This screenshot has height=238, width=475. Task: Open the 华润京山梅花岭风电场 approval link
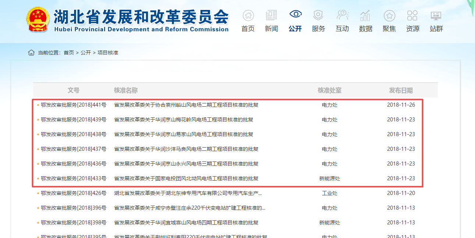184,120
